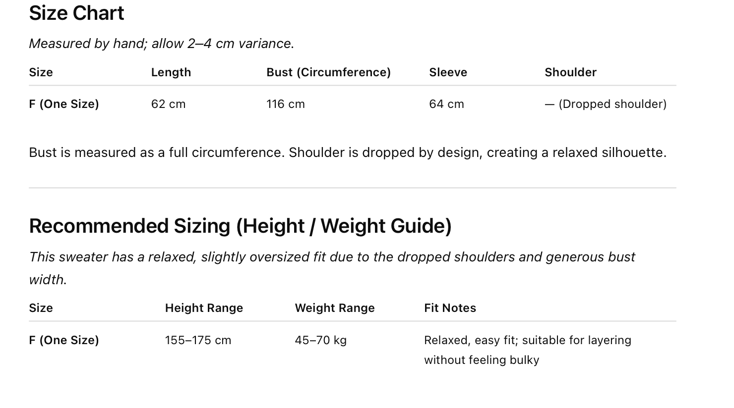Select the Fit Notes column header
Image resolution: width=734 pixels, height=408 pixels.
[450, 308]
